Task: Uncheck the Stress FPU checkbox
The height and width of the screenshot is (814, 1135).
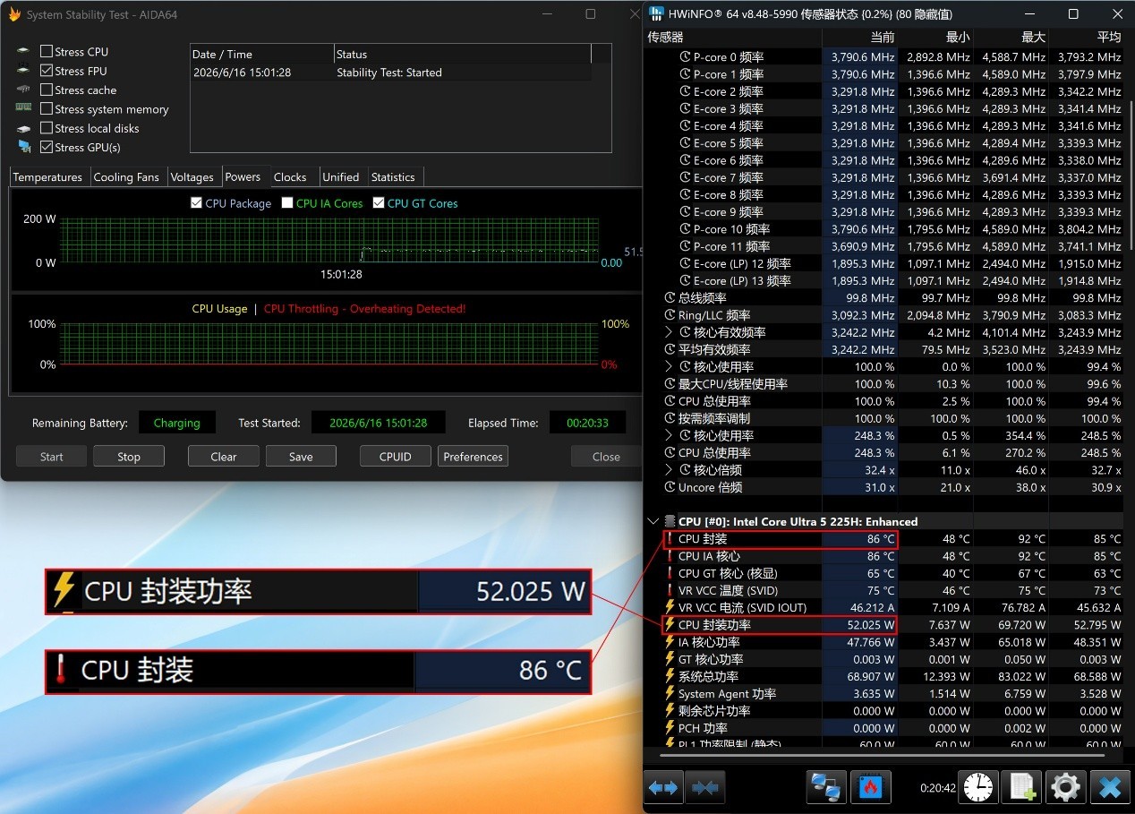Action: tap(47, 71)
